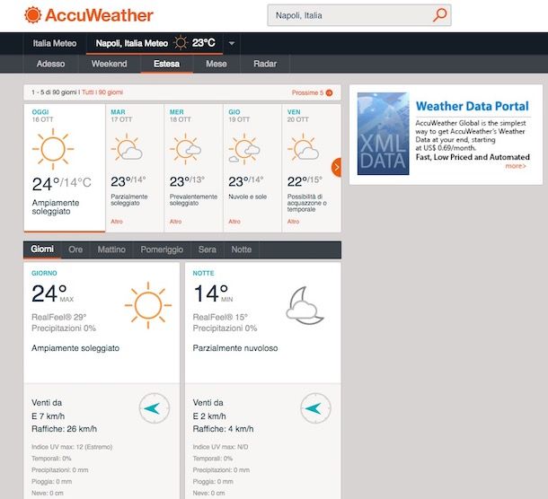This screenshot has height=499, width=548.
Task: Switch to the Ore tab
Action: [75, 249]
